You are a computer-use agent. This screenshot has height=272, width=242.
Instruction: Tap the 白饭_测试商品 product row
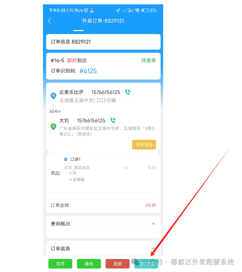point(110,168)
